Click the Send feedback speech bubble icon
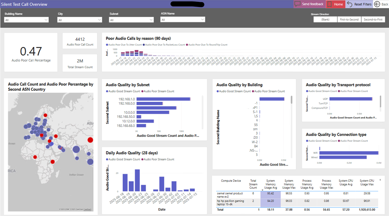This screenshot has height=216, width=389. (x=298, y=4)
